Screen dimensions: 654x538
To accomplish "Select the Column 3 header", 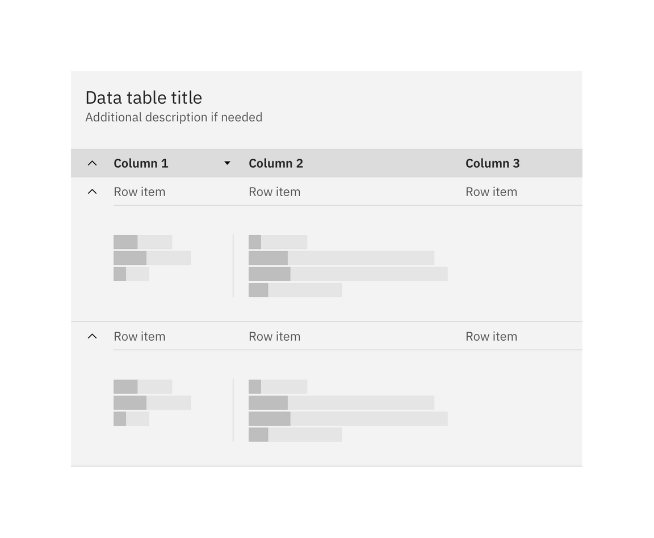I will pos(493,163).
